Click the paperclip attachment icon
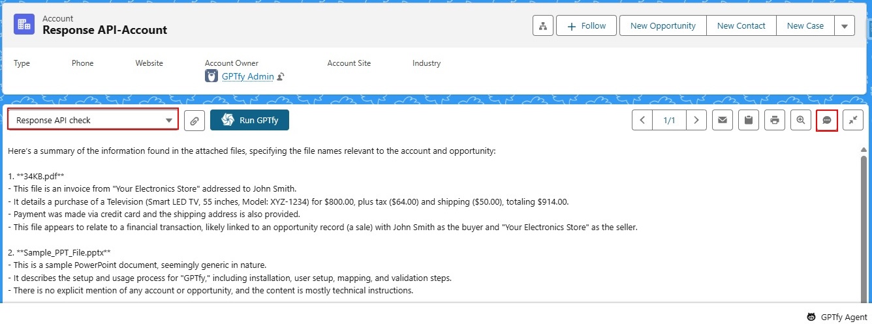Image resolution: width=872 pixels, height=324 pixels. [x=195, y=121]
